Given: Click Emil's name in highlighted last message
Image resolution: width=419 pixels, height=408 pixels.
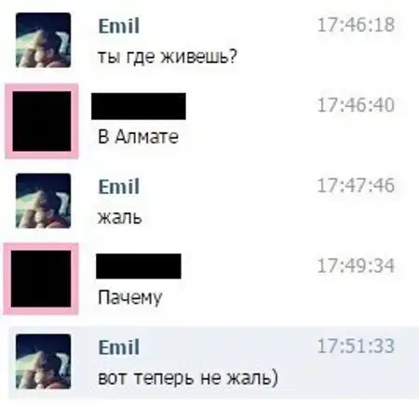Looking at the screenshot, I should (119, 347).
